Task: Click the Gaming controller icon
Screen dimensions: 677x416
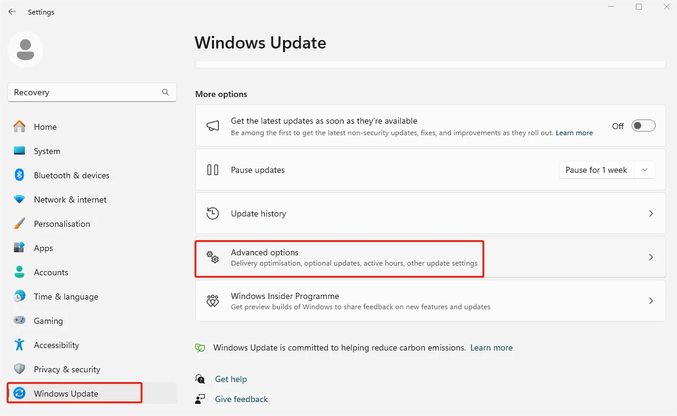Action: [19, 320]
